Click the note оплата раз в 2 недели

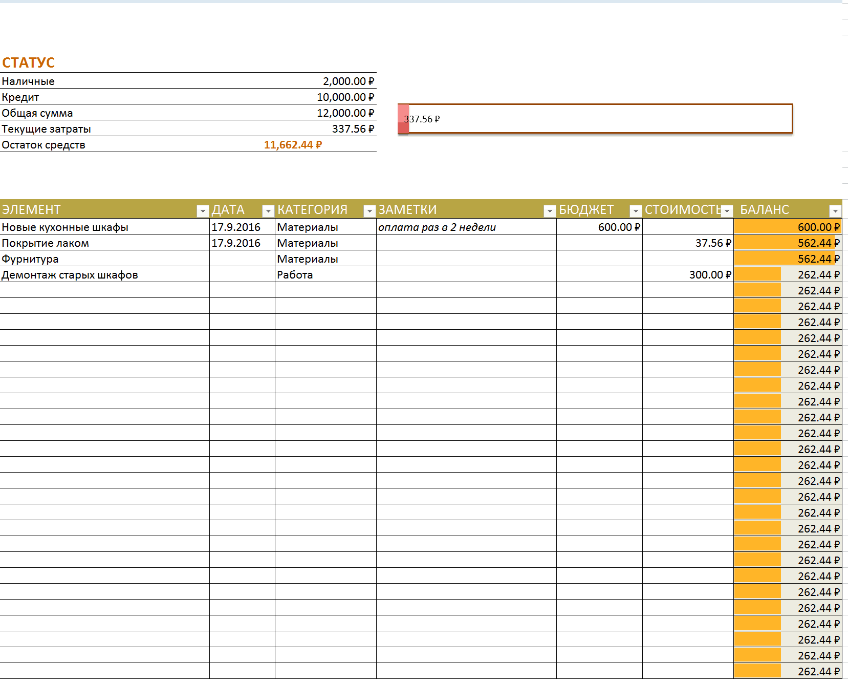point(466,227)
